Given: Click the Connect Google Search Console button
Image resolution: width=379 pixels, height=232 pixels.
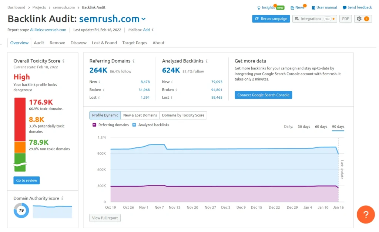Looking at the screenshot, I should 263,95.
